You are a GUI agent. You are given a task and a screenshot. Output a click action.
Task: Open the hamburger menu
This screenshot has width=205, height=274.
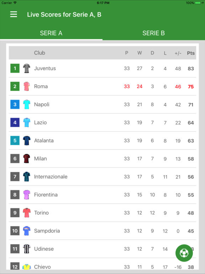click(14, 14)
